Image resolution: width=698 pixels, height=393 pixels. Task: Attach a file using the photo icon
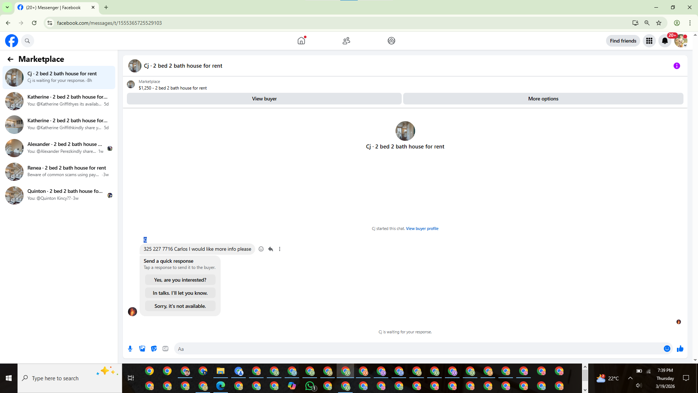[x=142, y=349]
